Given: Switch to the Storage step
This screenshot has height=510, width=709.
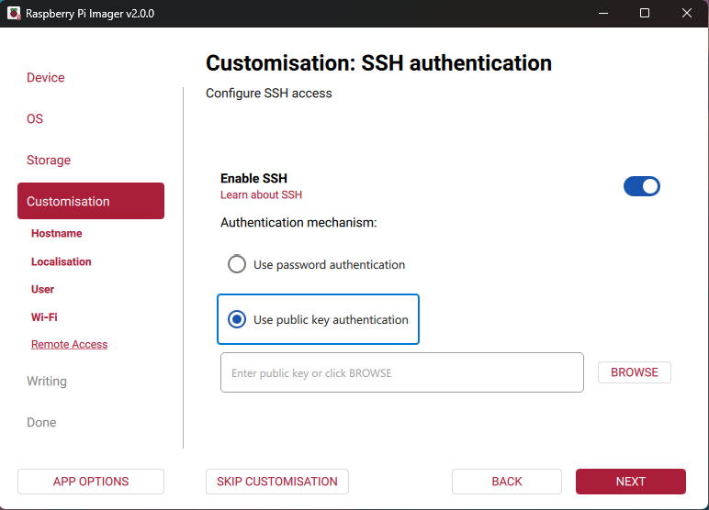Looking at the screenshot, I should point(49,161).
